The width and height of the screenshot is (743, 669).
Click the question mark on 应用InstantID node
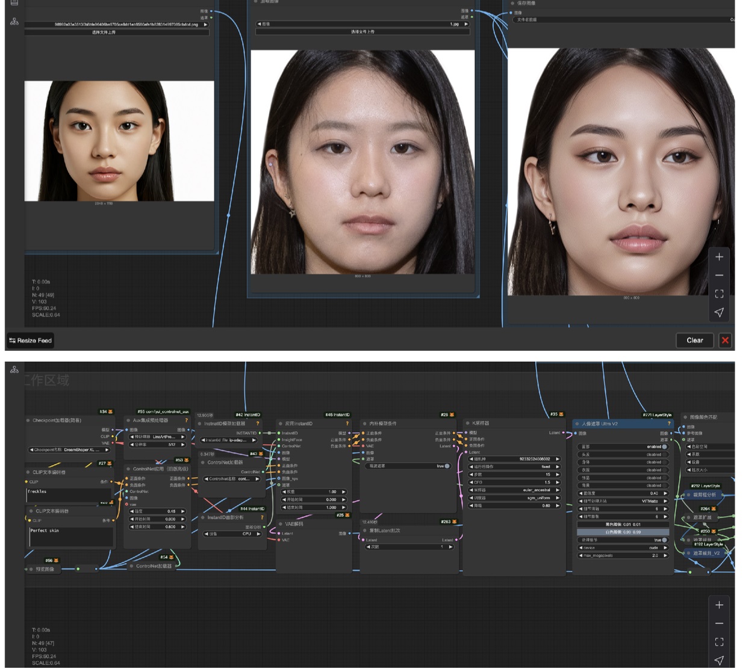pyautogui.click(x=347, y=424)
